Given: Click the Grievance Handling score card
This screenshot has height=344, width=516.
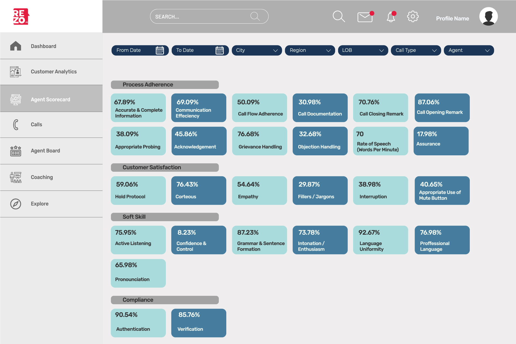Looking at the screenshot, I should [x=259, y=141].
